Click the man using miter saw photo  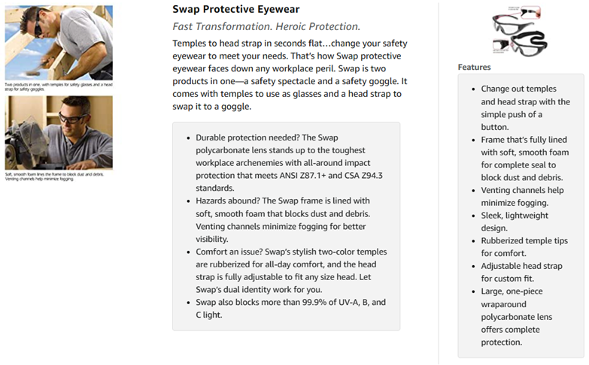(59, 132)
